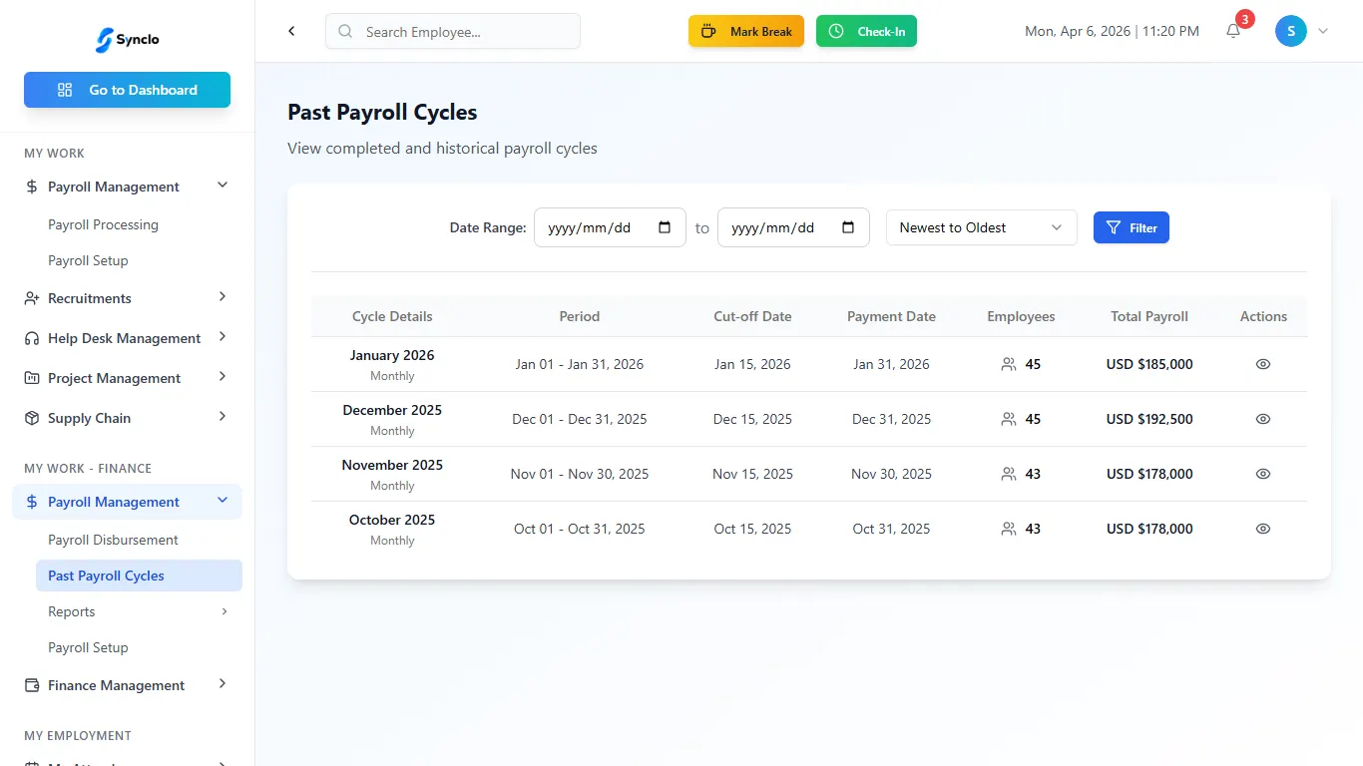Image resolution: width=1363 pixels, height=766 pixels.
Task: Click the back arrow in top bar
Action: click(291, 31)
